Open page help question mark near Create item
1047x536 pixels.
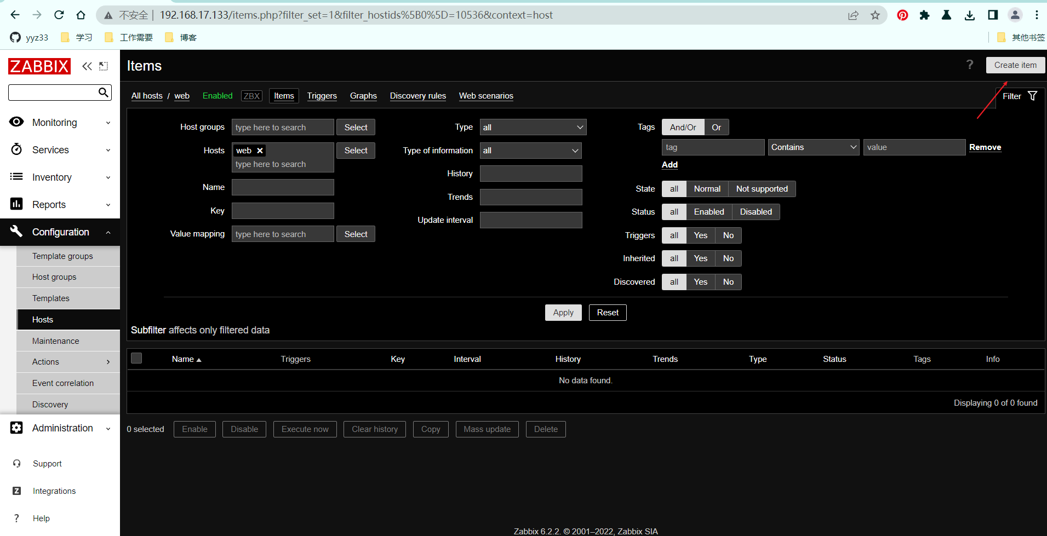pos(970,65)
